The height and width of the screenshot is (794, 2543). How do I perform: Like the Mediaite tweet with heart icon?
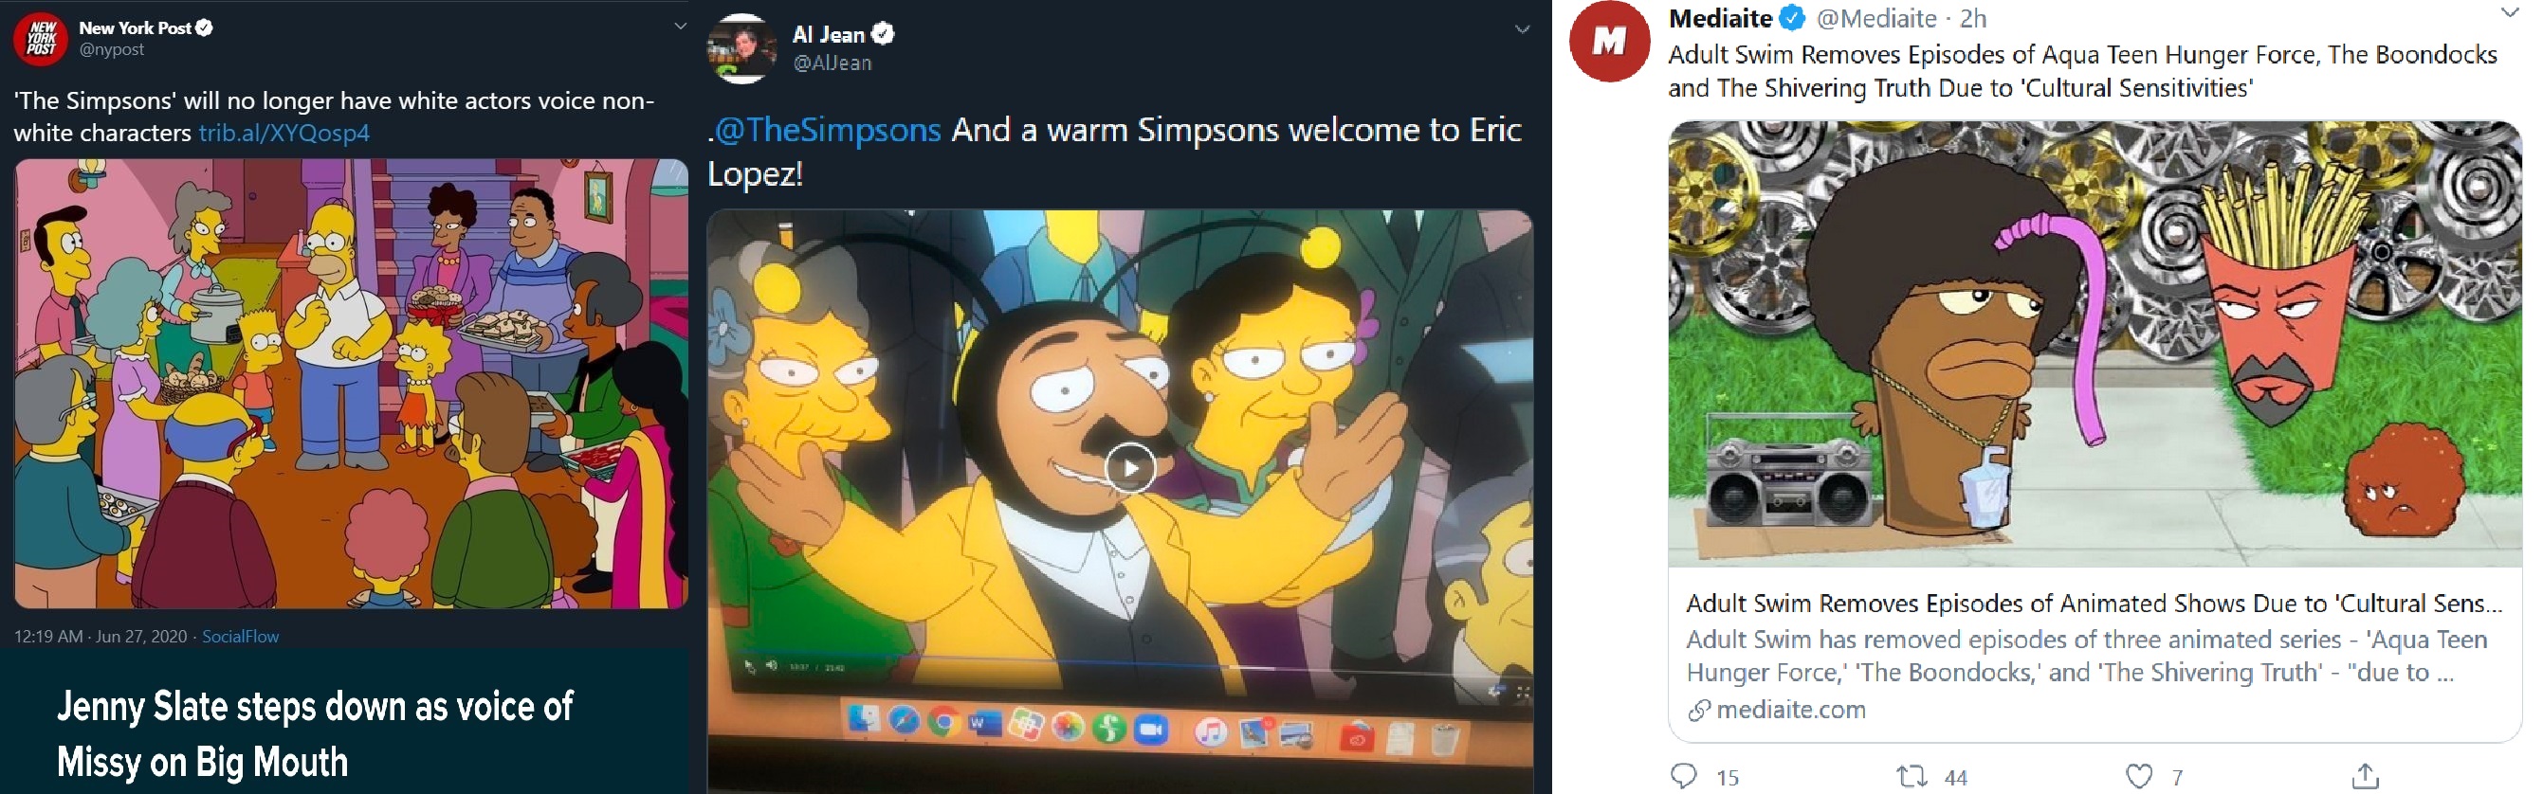click(2138, 776)
